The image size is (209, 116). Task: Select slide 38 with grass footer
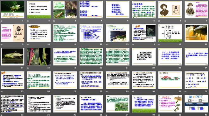click(x=144, y=103)
